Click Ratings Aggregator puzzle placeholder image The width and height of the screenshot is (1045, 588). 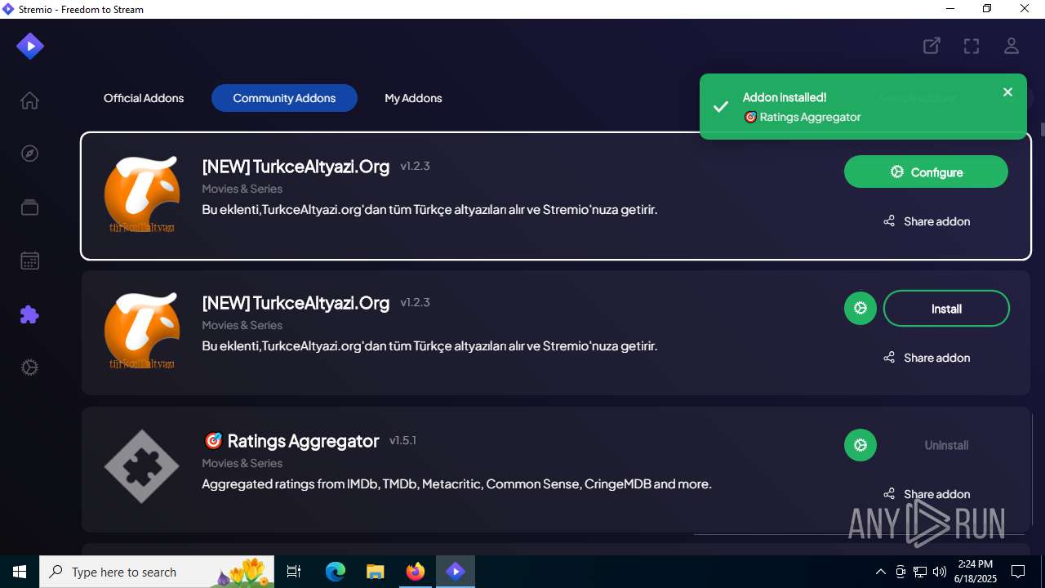tap(142, 466)
